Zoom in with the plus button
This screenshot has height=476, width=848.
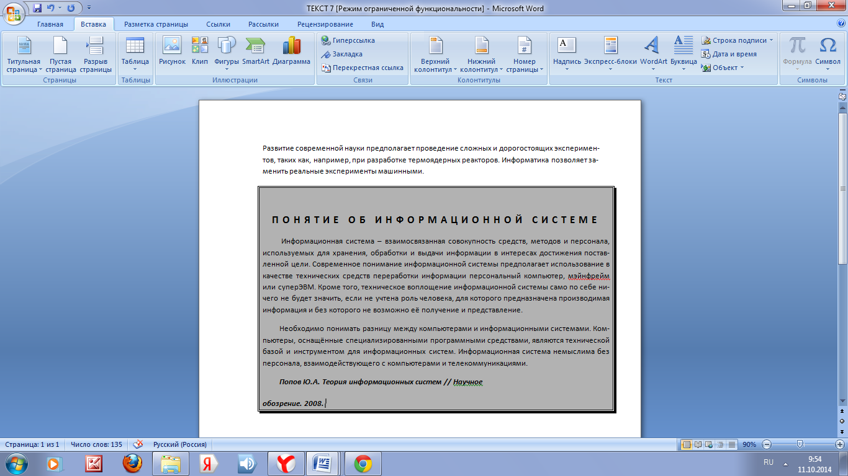(840, 444)
